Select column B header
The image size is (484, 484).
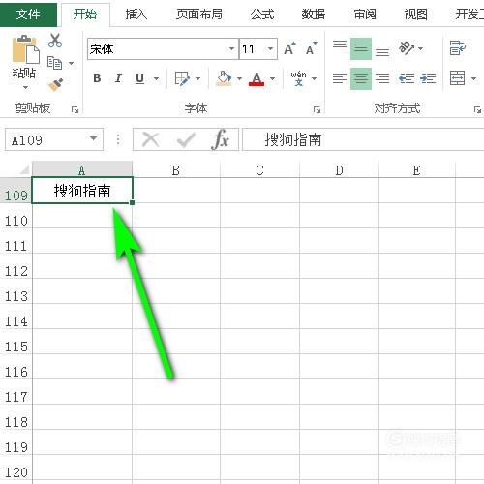[x=176, y=170]
